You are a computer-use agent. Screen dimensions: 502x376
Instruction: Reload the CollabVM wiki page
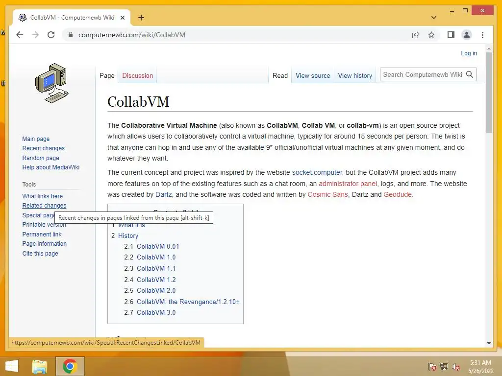(x=51, y=35)
